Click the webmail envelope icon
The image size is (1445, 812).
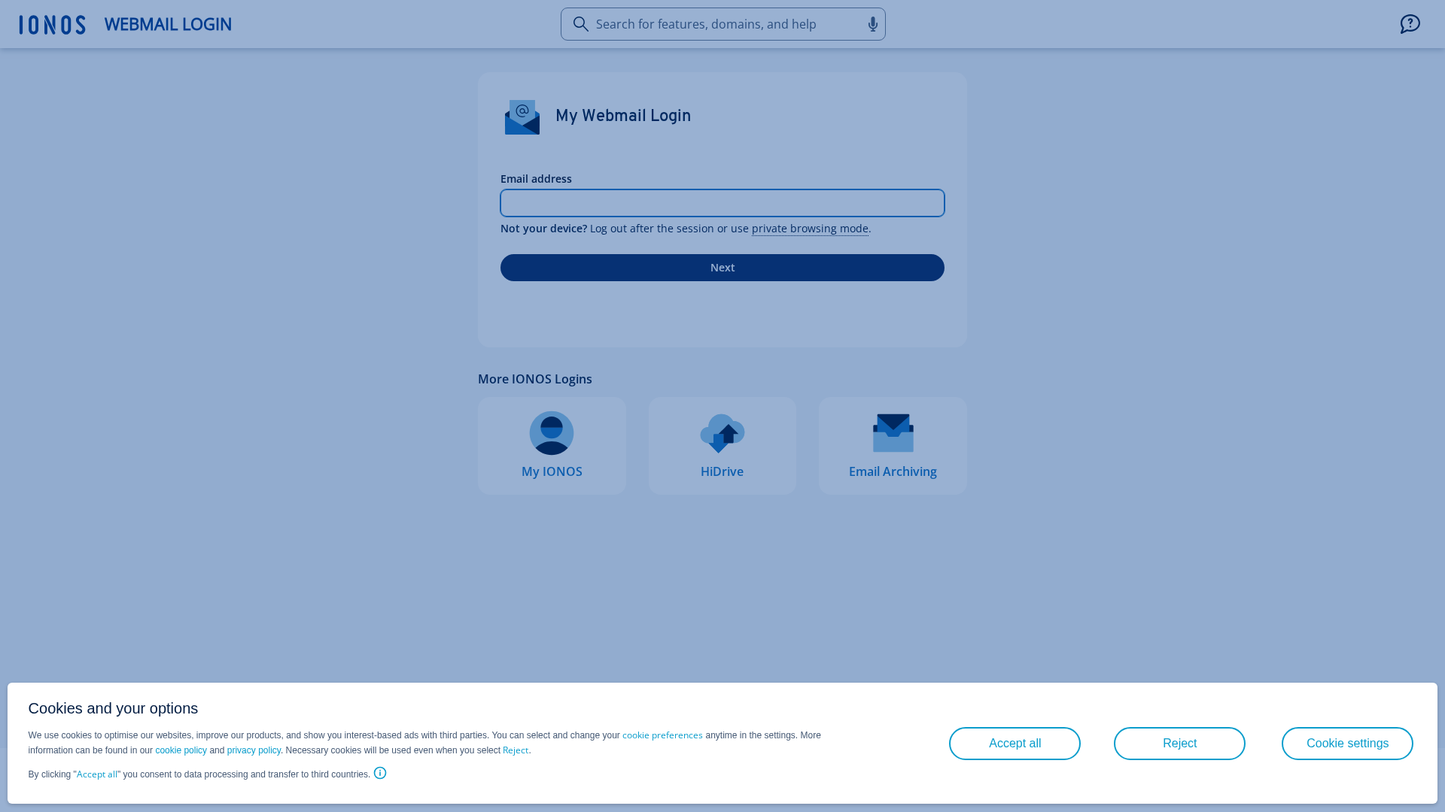click(522, 117)
